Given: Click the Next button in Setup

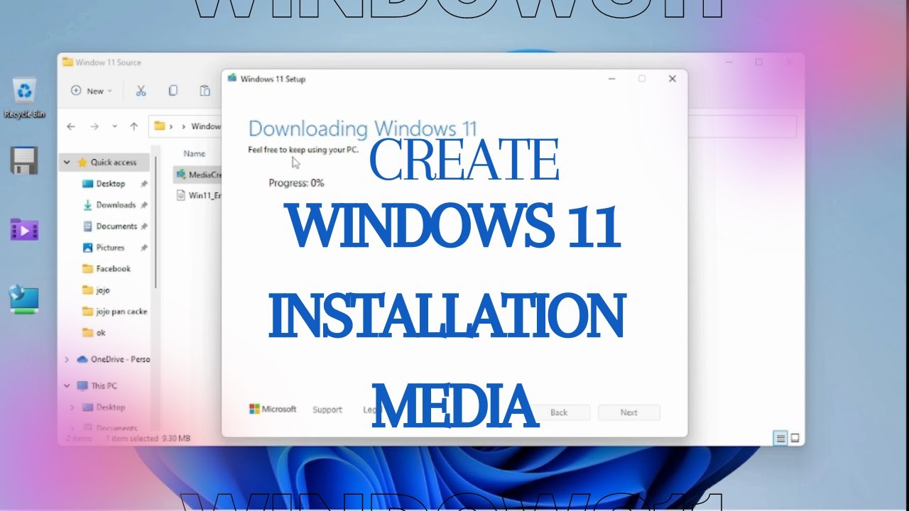Looking at the screenshot, I should click(629, 412).
